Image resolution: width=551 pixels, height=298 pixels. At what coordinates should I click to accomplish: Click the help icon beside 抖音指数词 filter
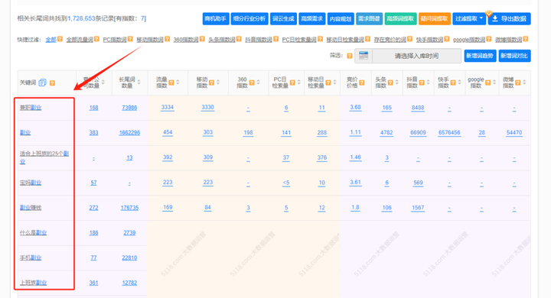coord(275,39)
